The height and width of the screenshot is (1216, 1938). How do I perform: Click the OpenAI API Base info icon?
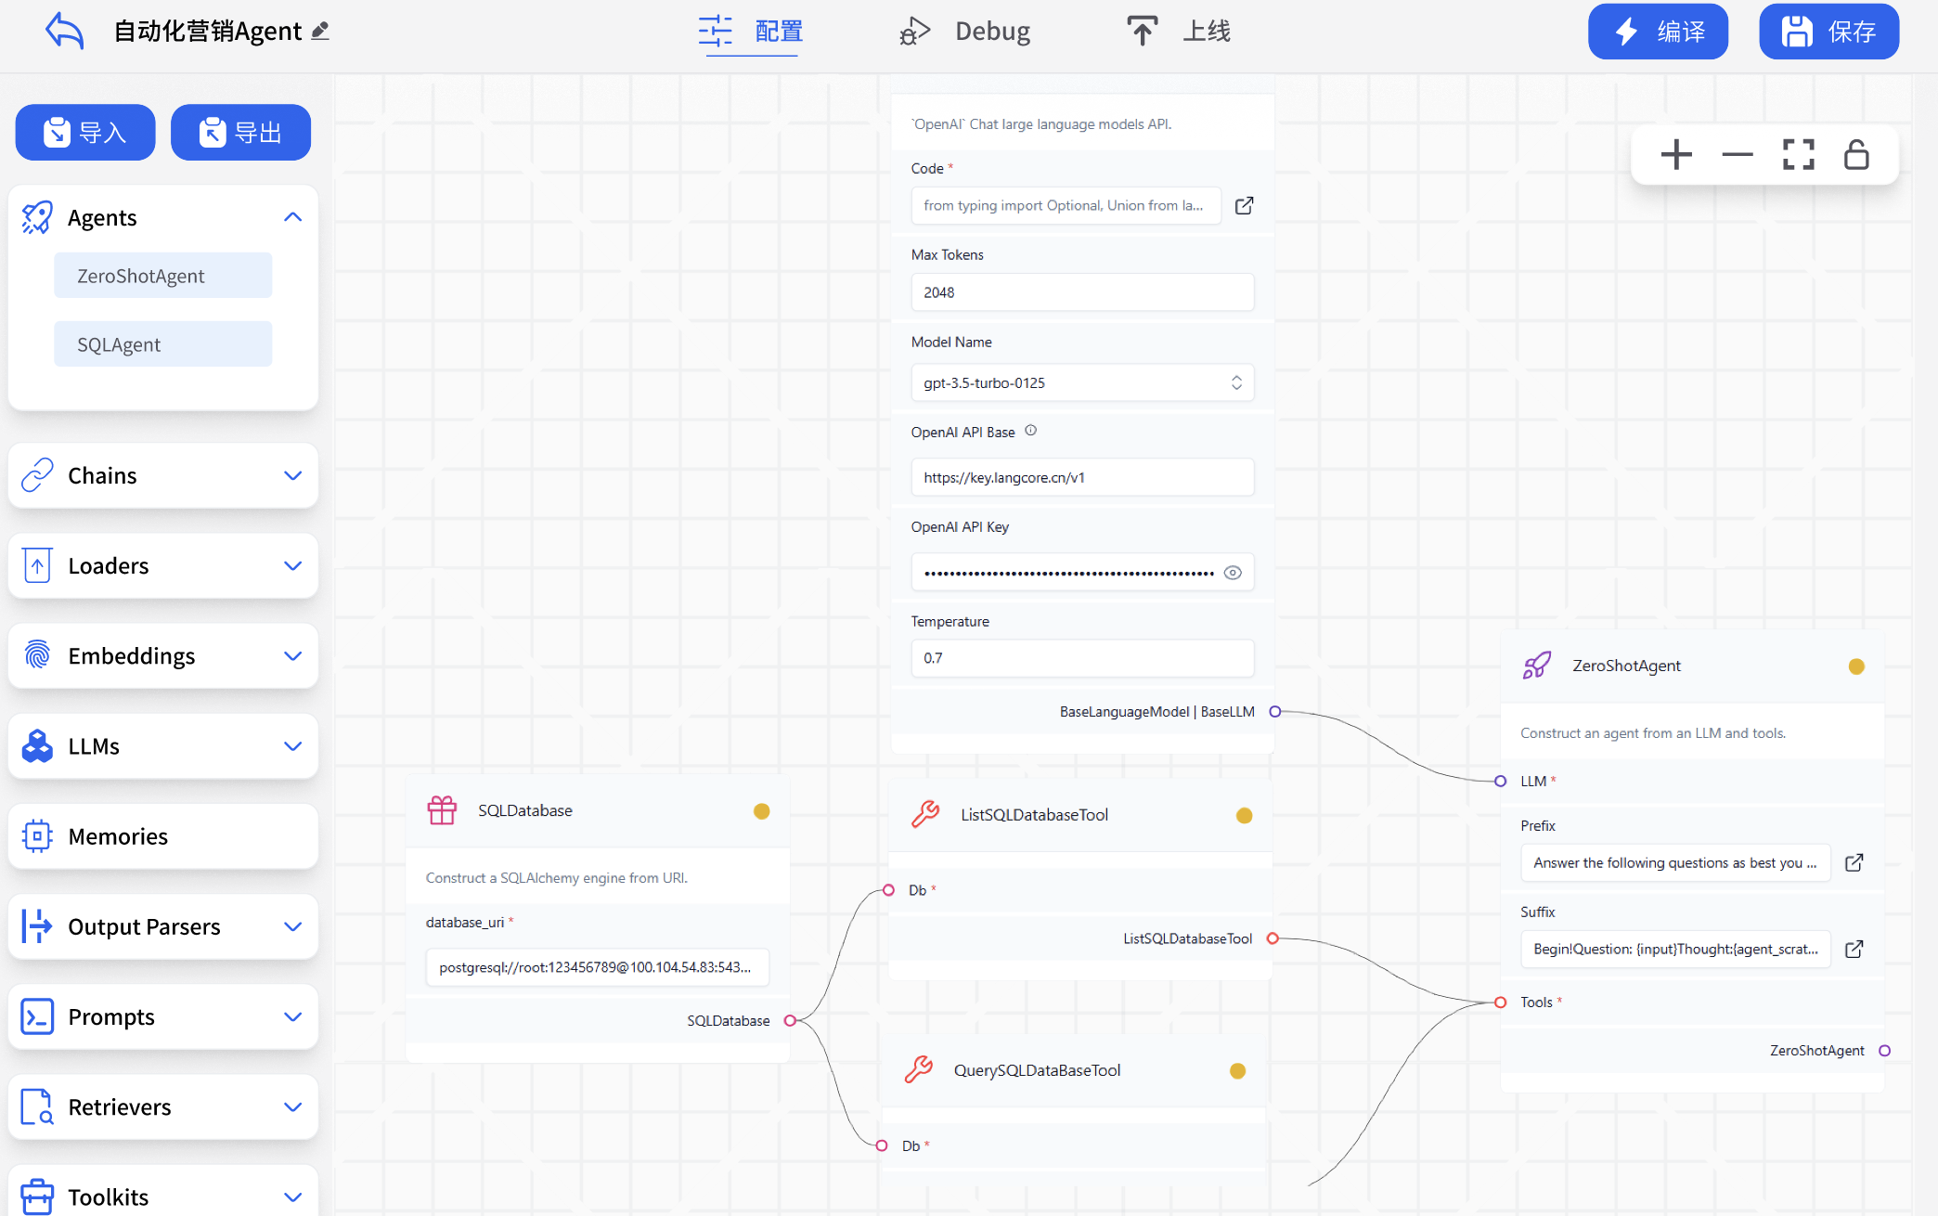(x=1030, y=431)
